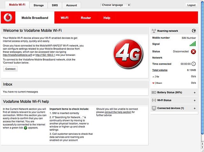The height and width of the screenshot is (152, 204).
Task: Click the globe icon beside Roaming network
Action: 193,31
